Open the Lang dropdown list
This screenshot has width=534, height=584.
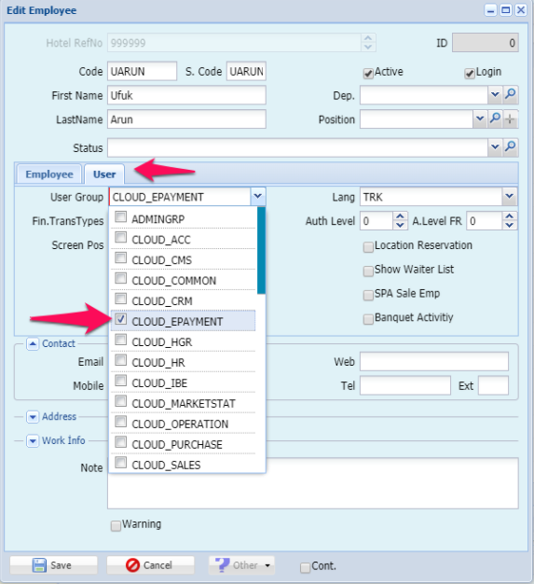pyautogui.click(x=510, y=196)
